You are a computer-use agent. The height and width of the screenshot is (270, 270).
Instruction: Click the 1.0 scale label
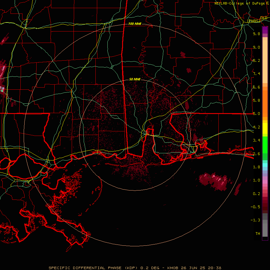click(256, 180)
